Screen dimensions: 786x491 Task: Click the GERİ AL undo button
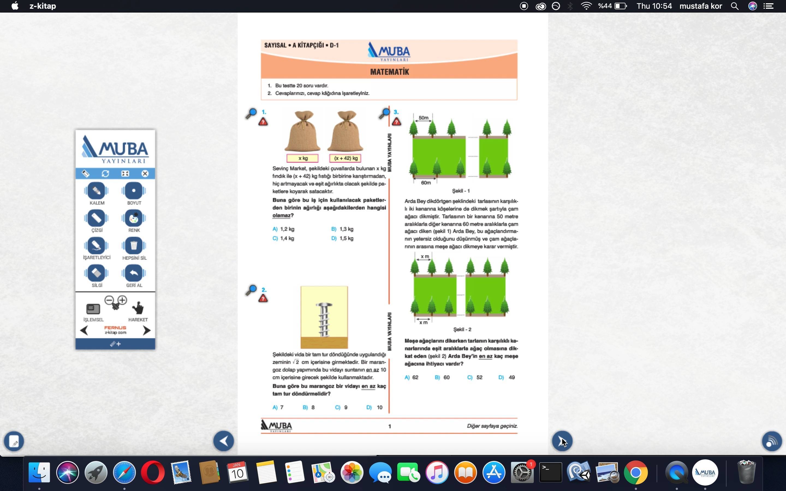(x=134, y=273)
